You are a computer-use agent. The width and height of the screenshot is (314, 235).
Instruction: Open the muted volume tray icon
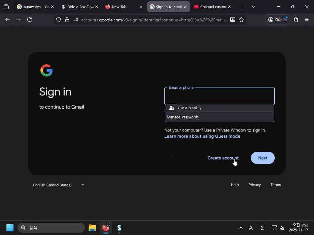pyautogui.click(x=282, y=228)
